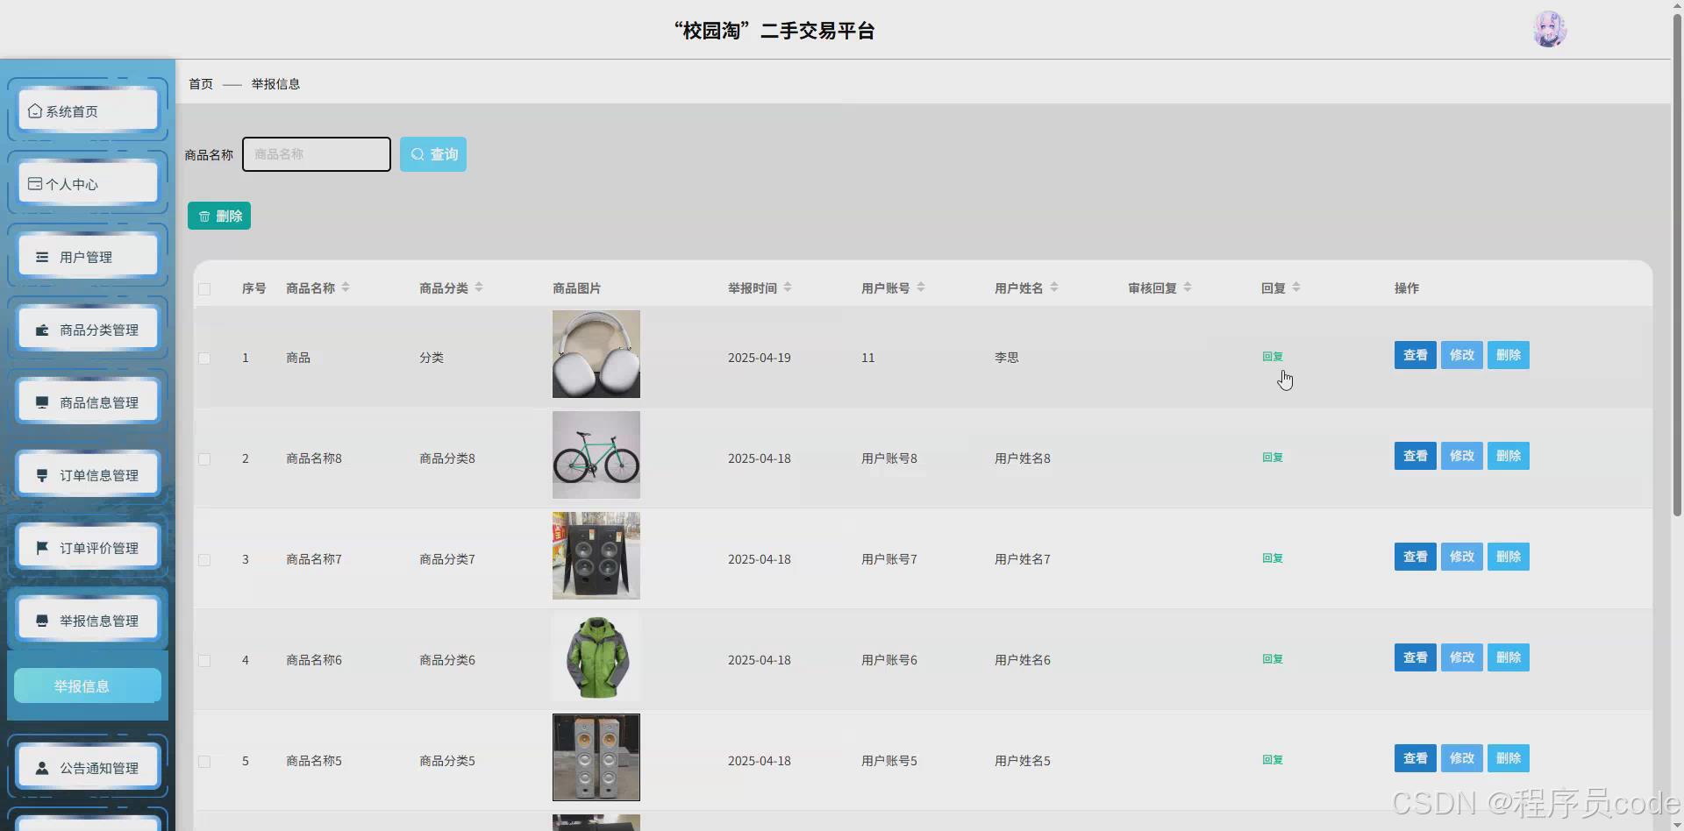
Task: Toggle the select-all checkbox in table header
Action: (x=203, y=289)
